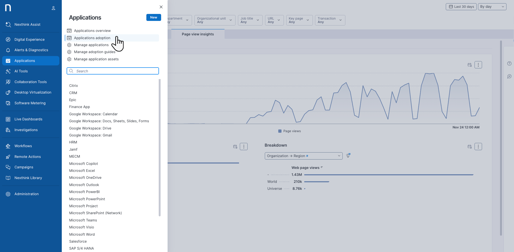Click the Administration gear icon
The image size is (514, 252).
(x=8, y=194)
